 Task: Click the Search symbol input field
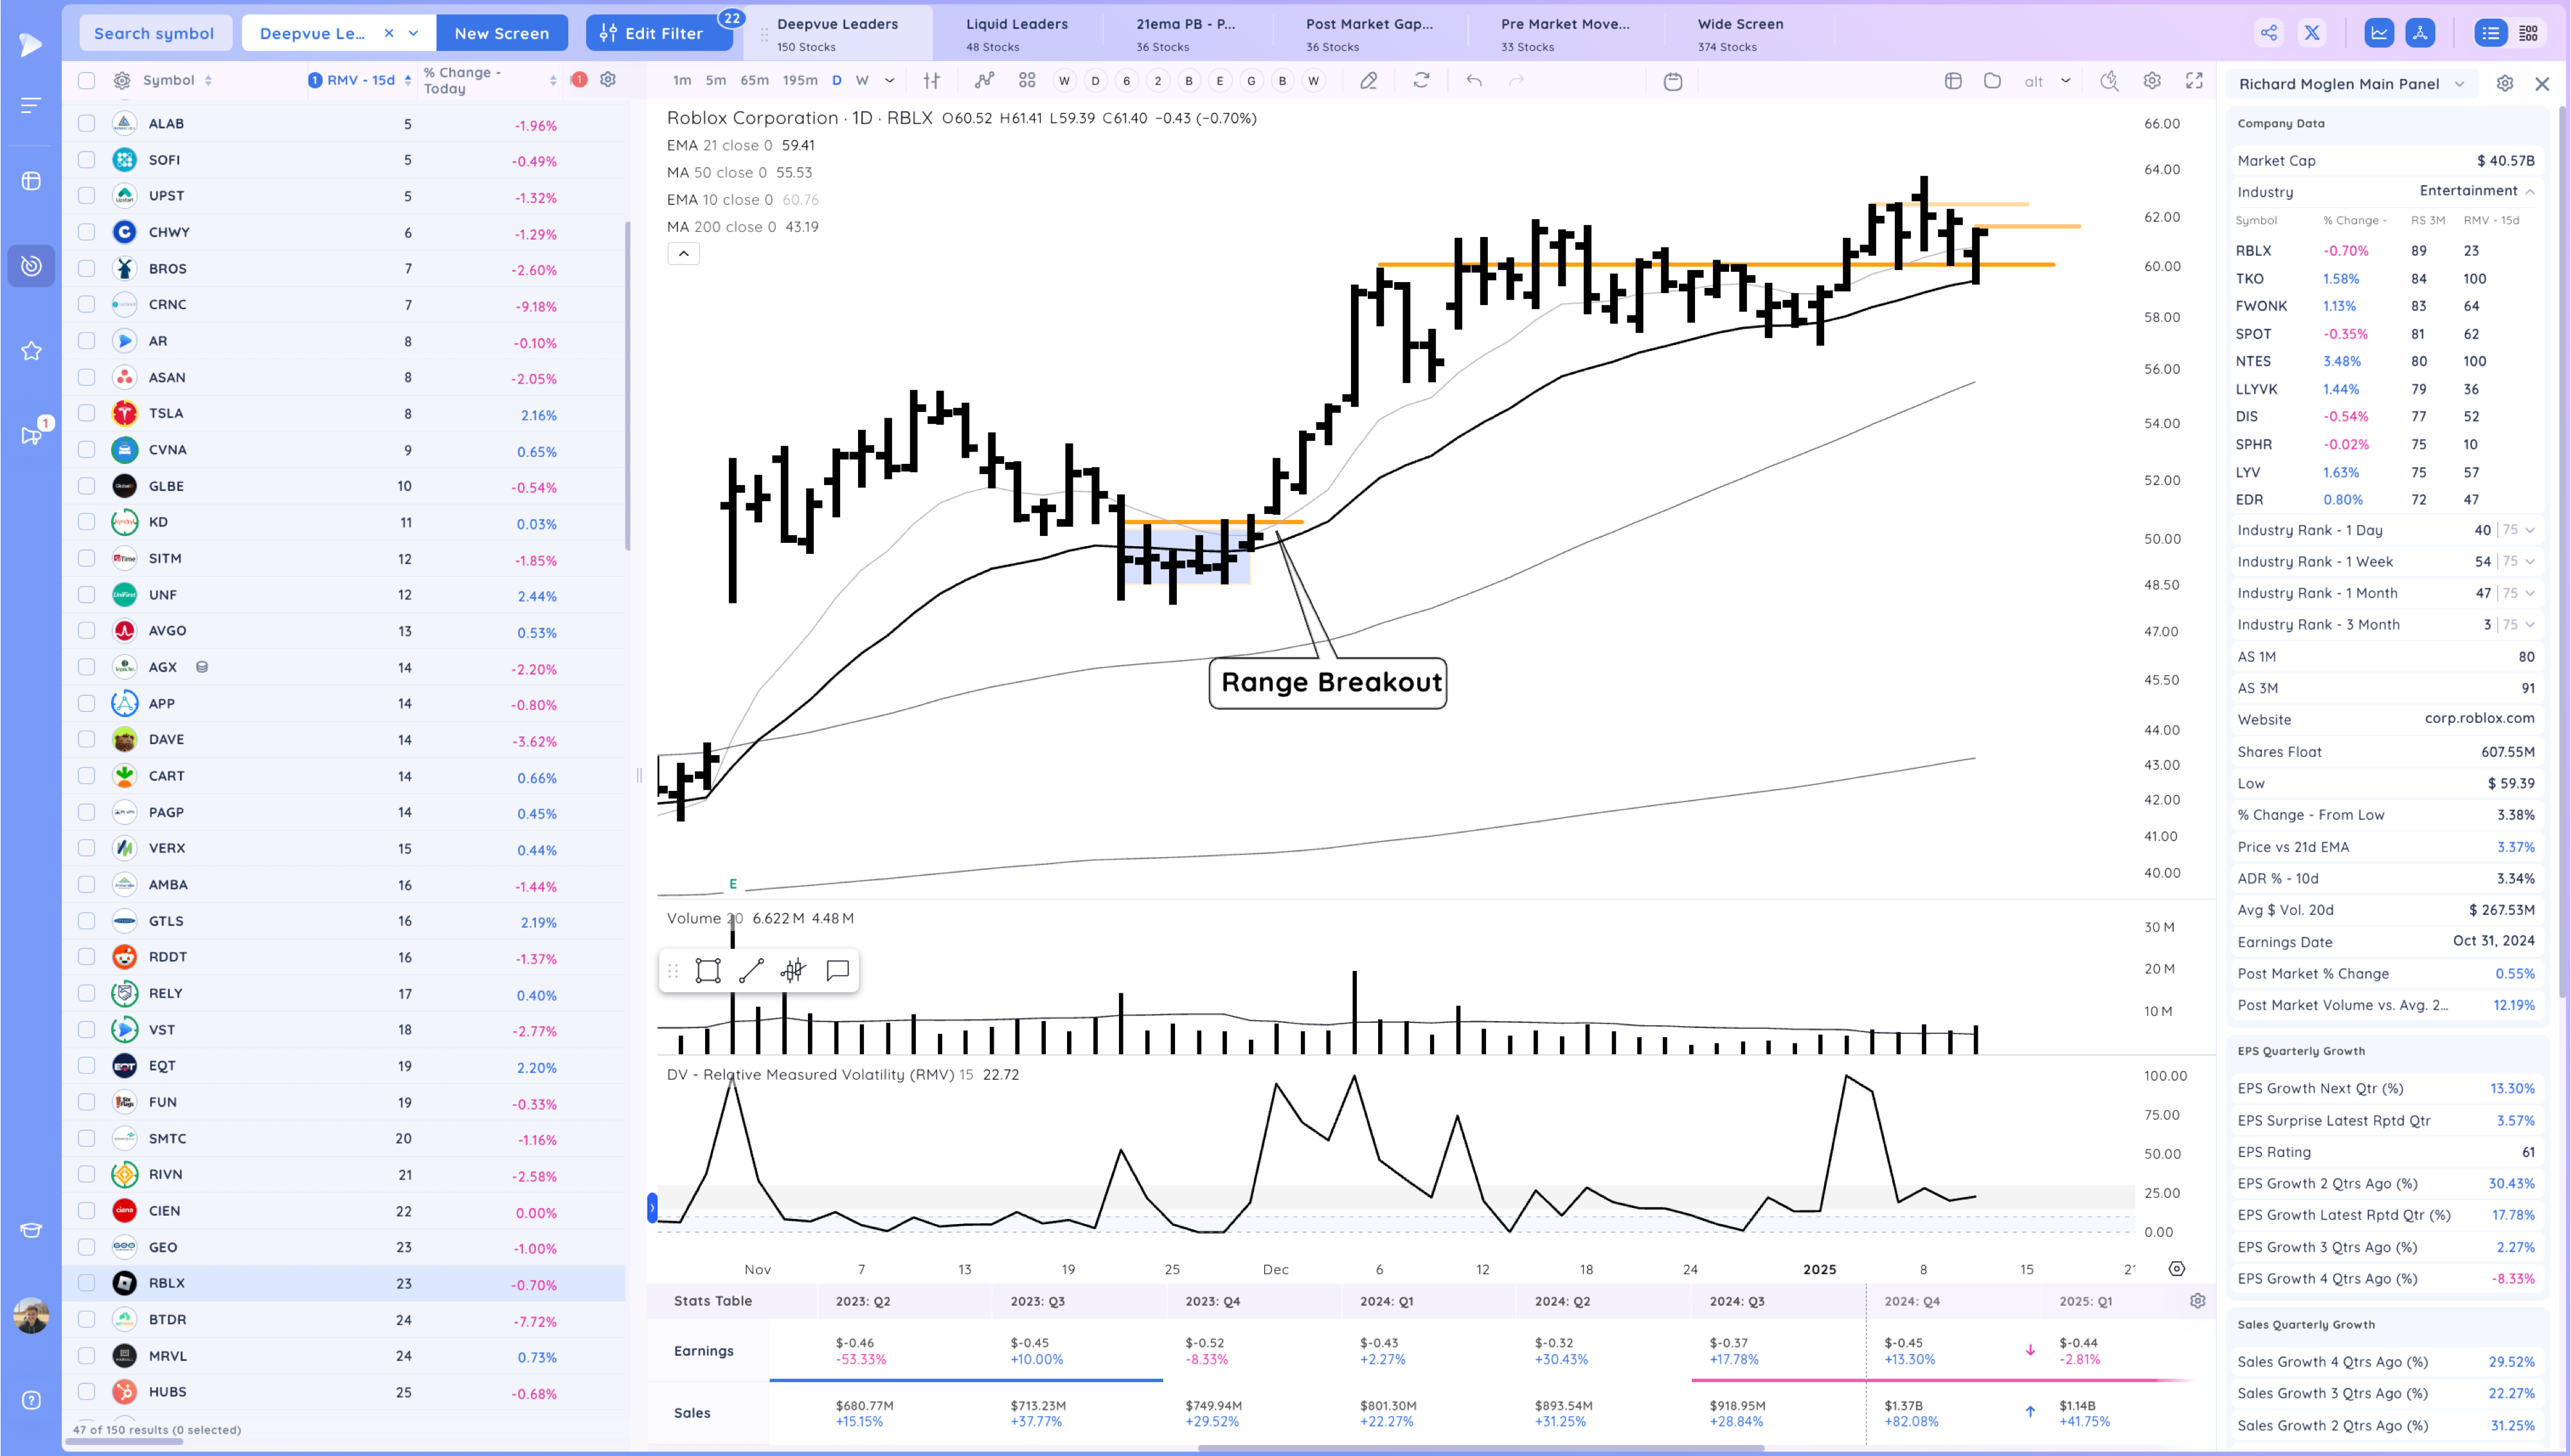click(155, 33)
